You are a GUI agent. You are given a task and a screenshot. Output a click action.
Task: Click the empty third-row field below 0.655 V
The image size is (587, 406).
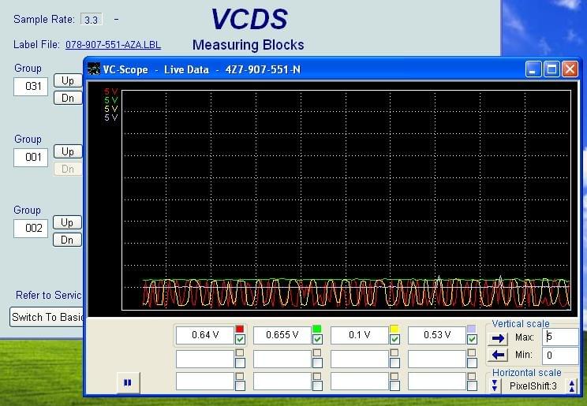pos(282,382)
